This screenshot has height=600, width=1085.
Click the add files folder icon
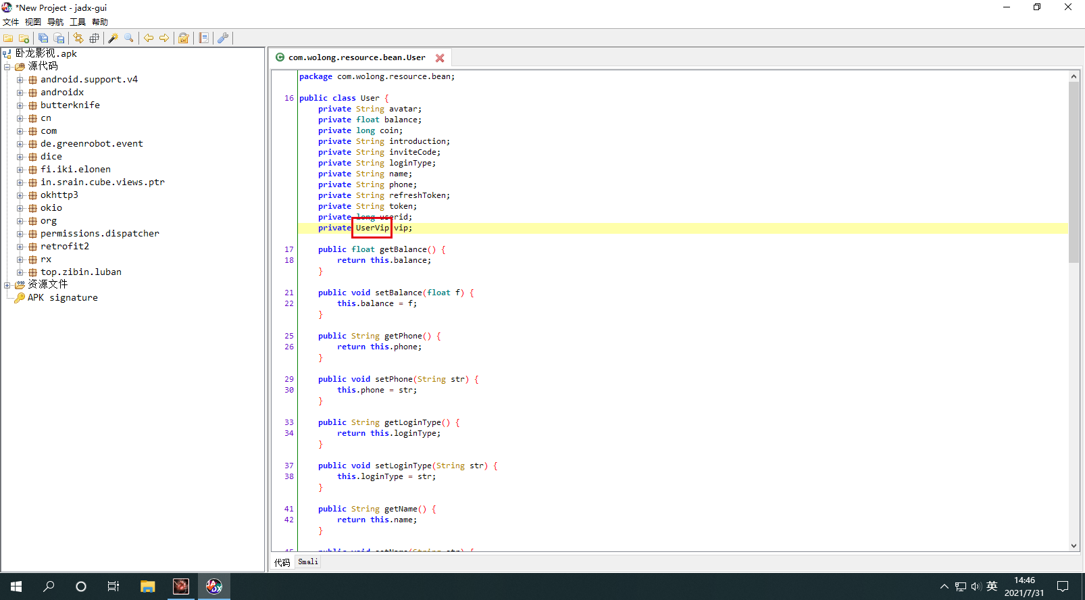tap(24, 39)
